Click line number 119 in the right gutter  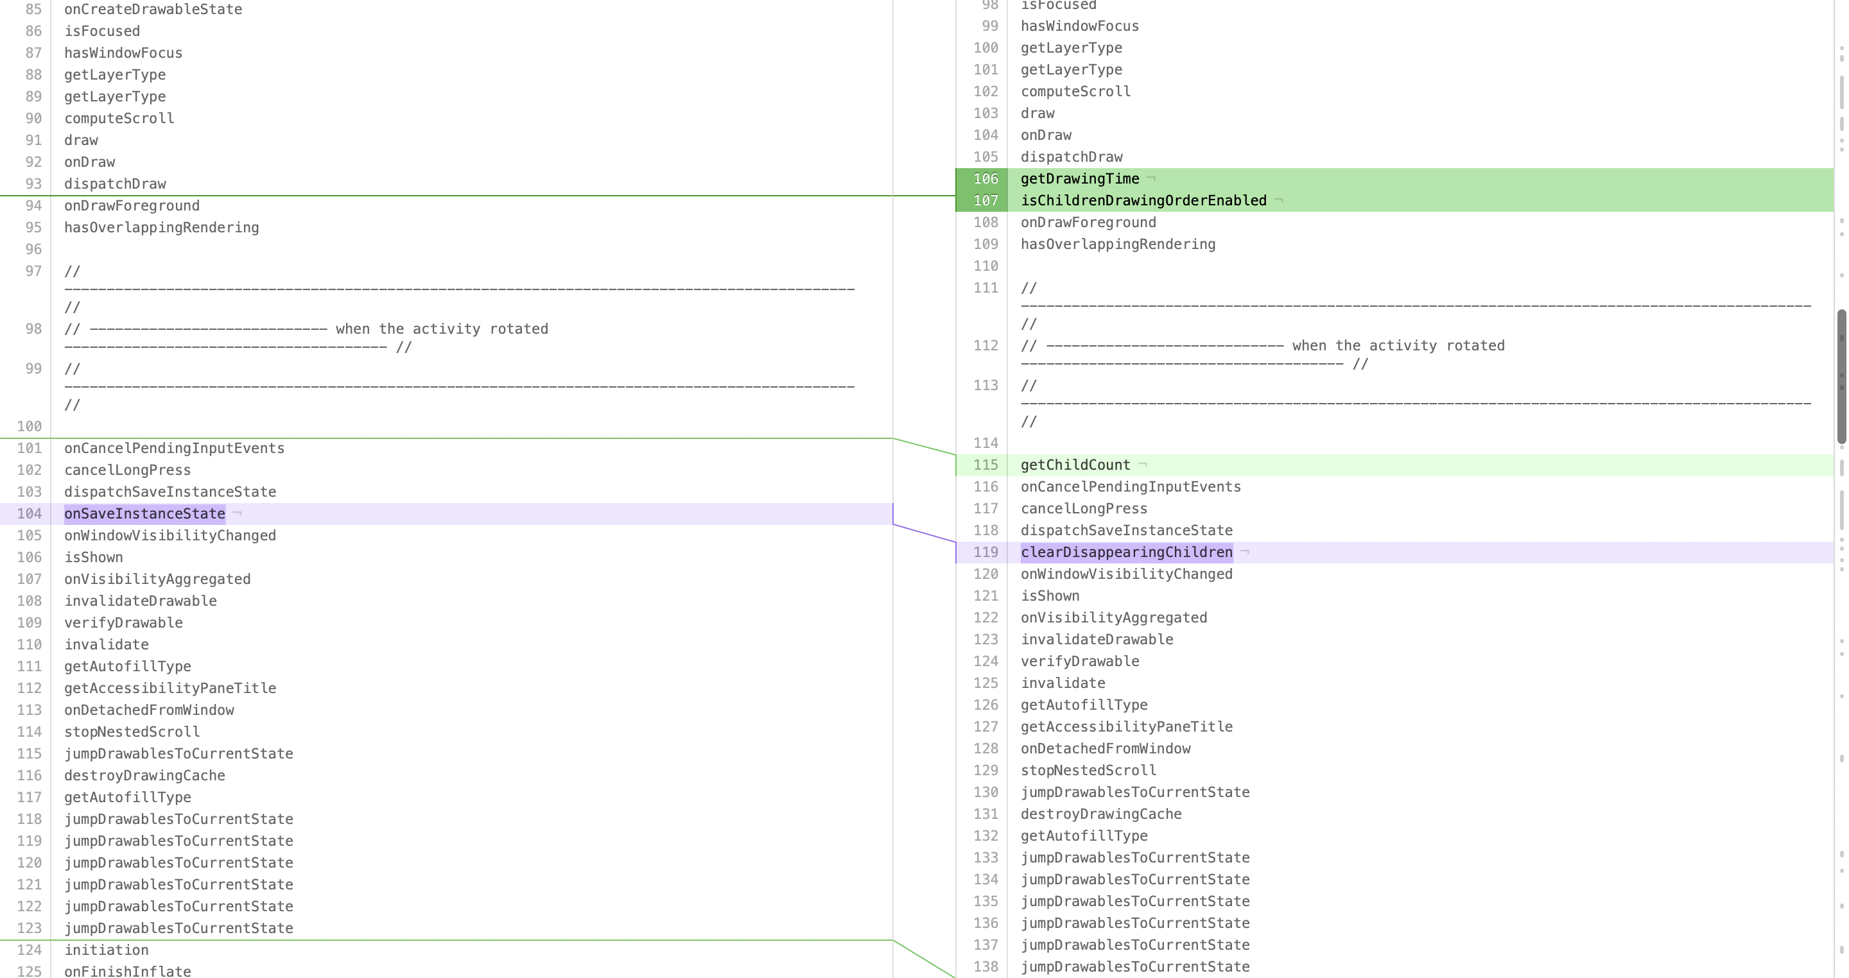(x=985, y=553)
